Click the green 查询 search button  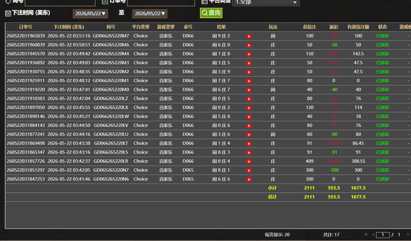[x=211, y=13]
